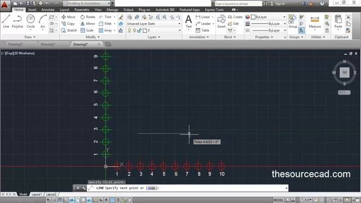Open the Insert ribbon tab
The height and width of the screenshot is (203, 361).
click(x=32, y=10)
